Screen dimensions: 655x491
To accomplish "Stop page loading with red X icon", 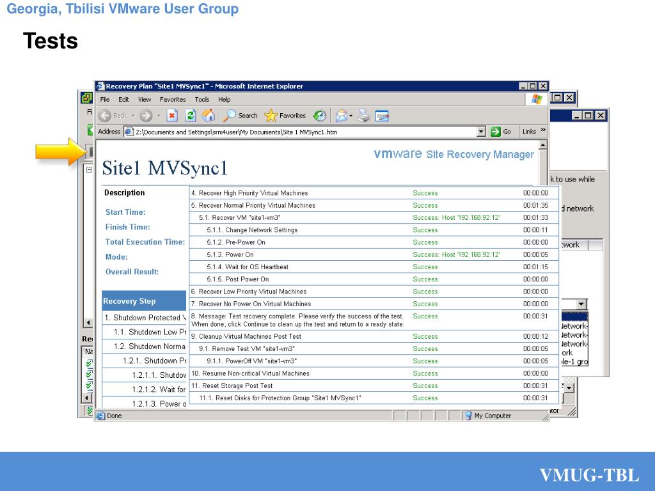I will tap(172, 116).
